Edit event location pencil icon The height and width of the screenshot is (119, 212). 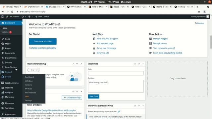(119, 111)
